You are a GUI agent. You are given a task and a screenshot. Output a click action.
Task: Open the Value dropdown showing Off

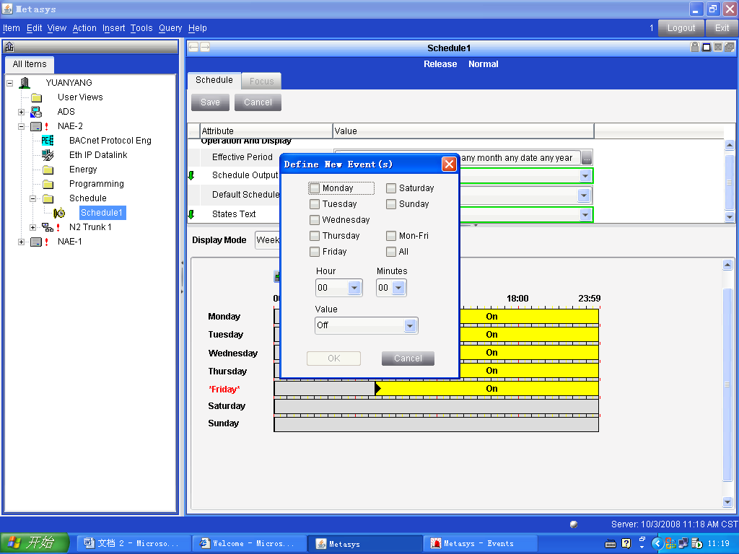pyautogui.click(x=410, y=325)
